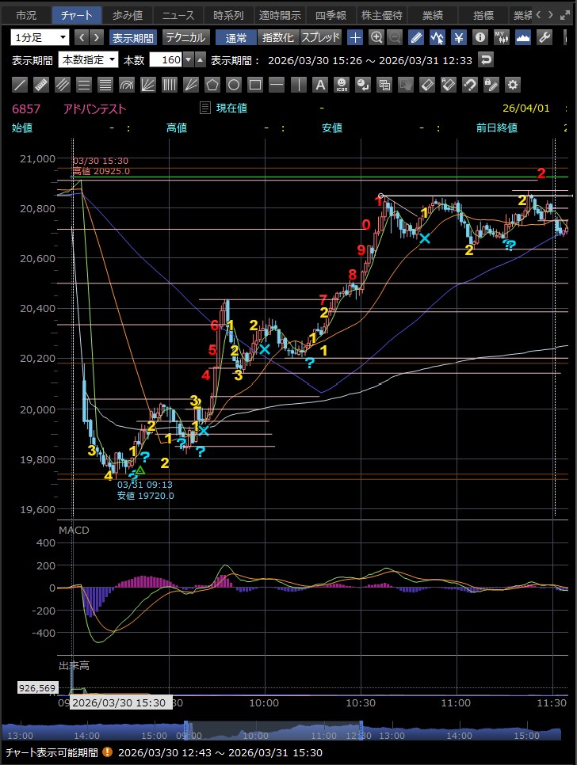
Task: Open the info icon in toolbar
Action: (x=480, y=37)
